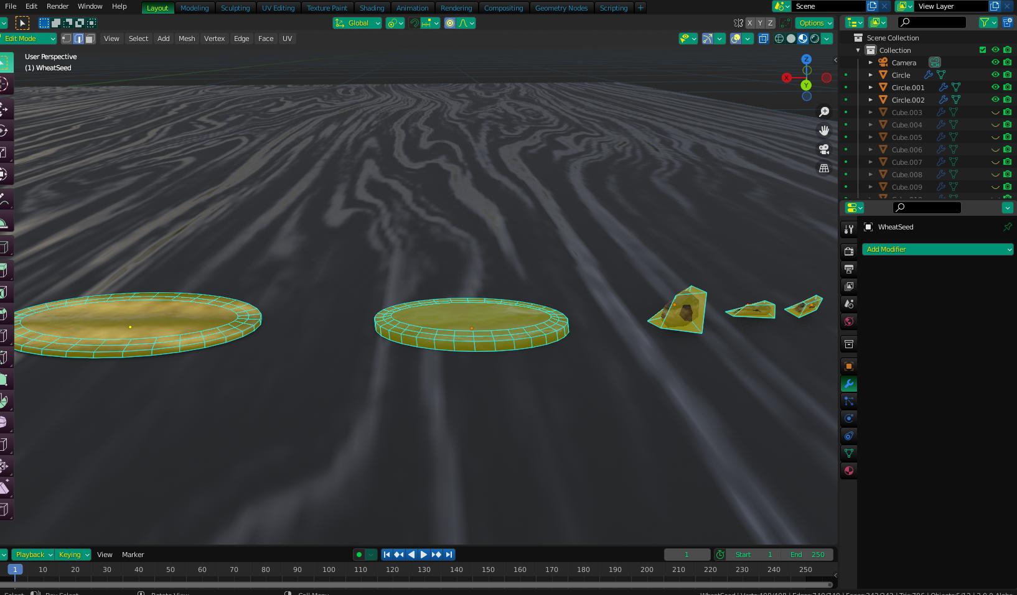Image resolution: width=1017 pixels, height=595 pixels.
Task: Open the Object Constraints properties tab icon
Action: point(848,435)
